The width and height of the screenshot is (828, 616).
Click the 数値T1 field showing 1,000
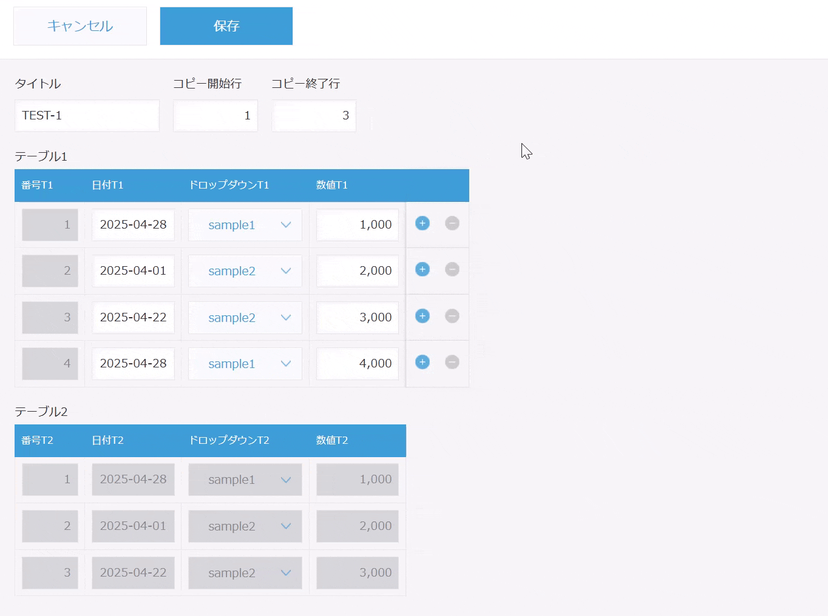pos(358,225)
